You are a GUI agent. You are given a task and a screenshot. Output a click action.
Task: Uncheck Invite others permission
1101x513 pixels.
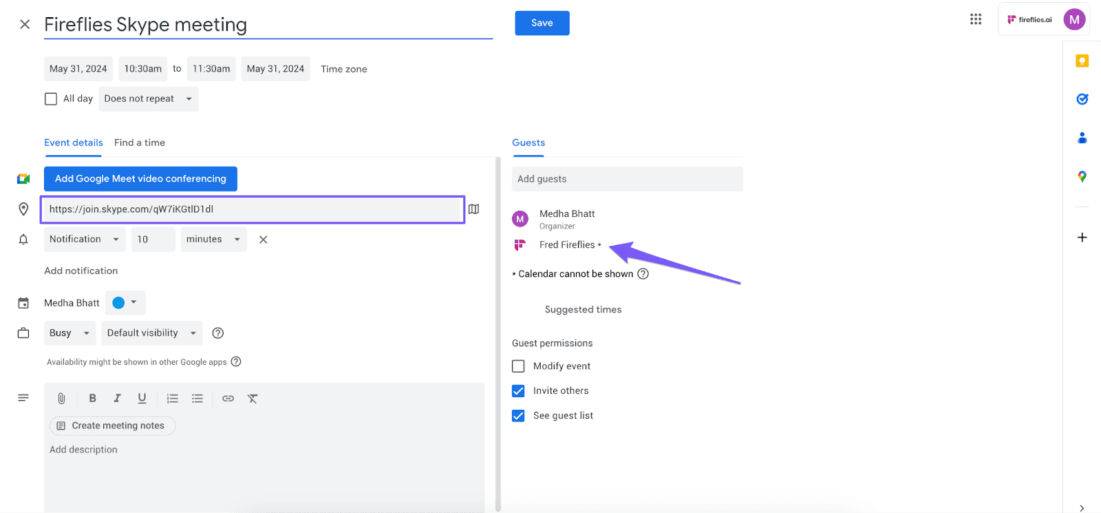tap(518, 391)
